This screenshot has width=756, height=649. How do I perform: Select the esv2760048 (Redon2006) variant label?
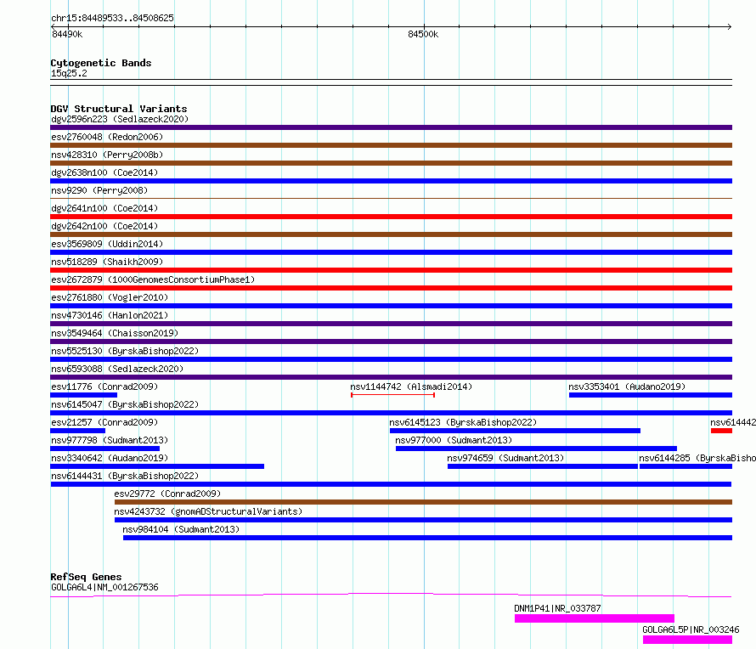[107, 137]
